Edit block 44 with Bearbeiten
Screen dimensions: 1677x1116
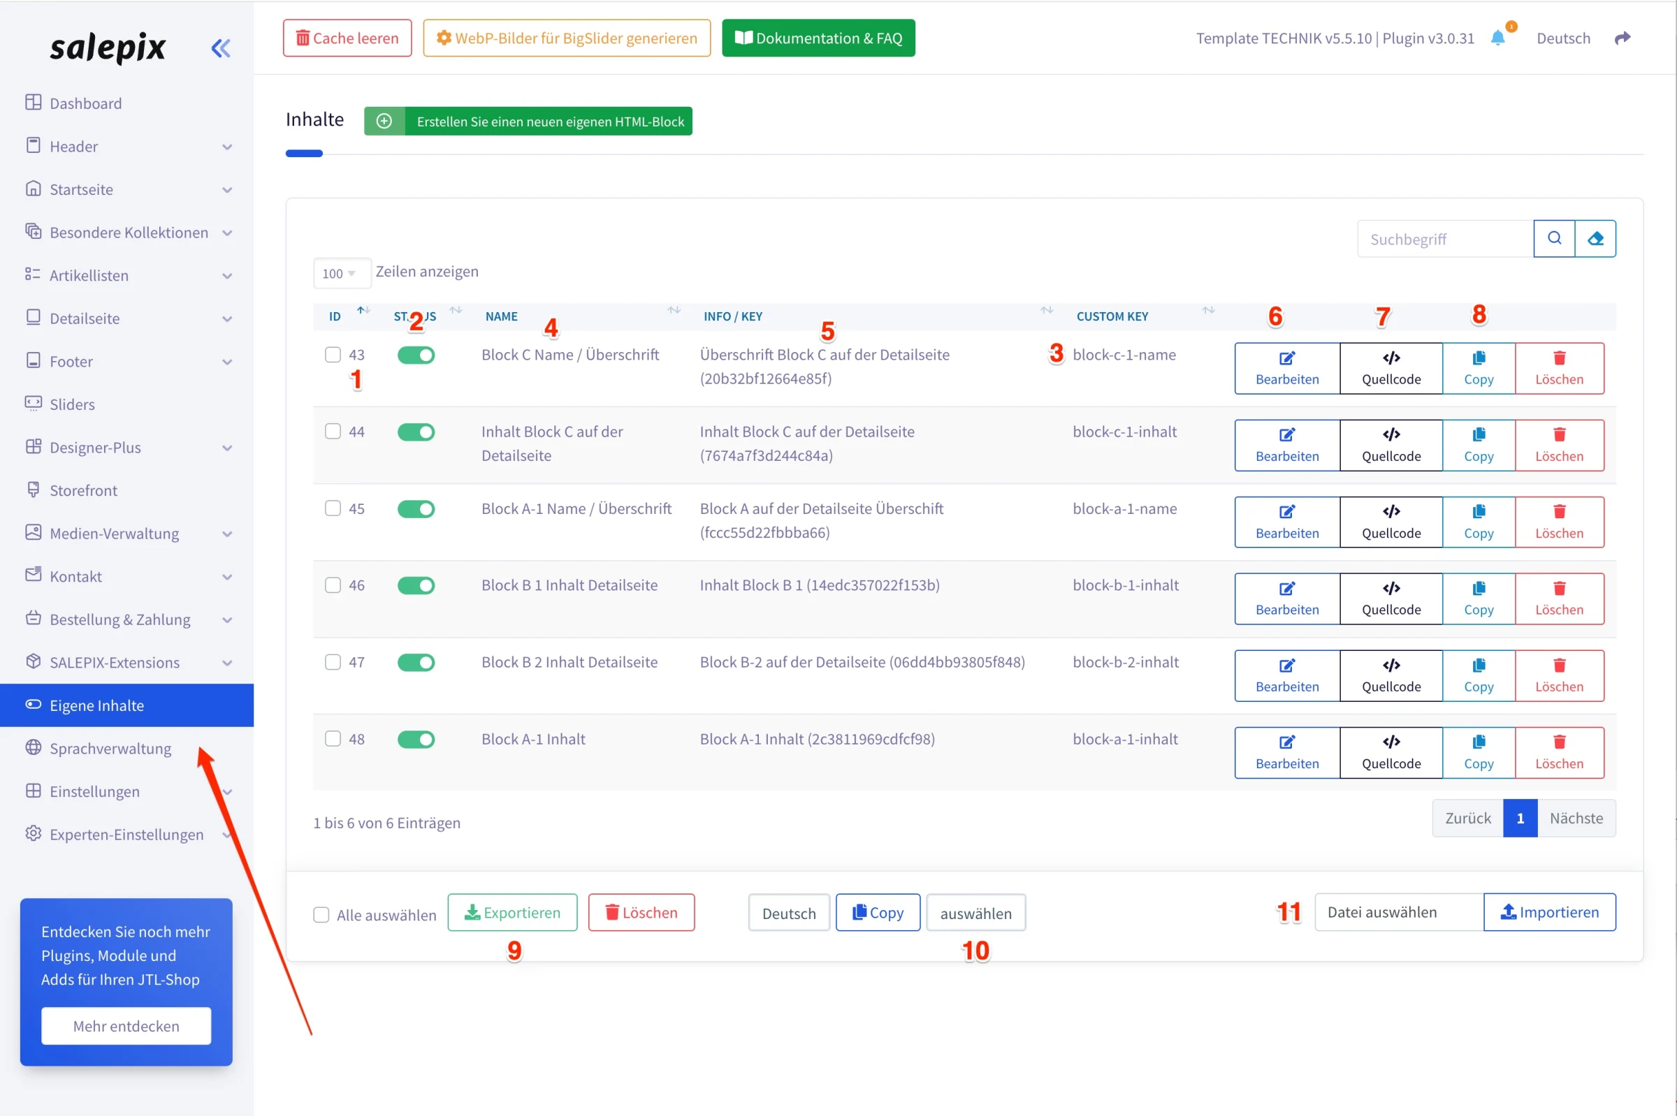point(1288,446)
